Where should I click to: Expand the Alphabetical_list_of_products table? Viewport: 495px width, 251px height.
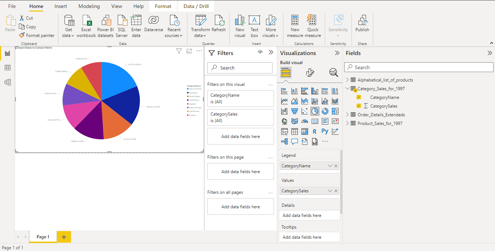pos(348,80)
